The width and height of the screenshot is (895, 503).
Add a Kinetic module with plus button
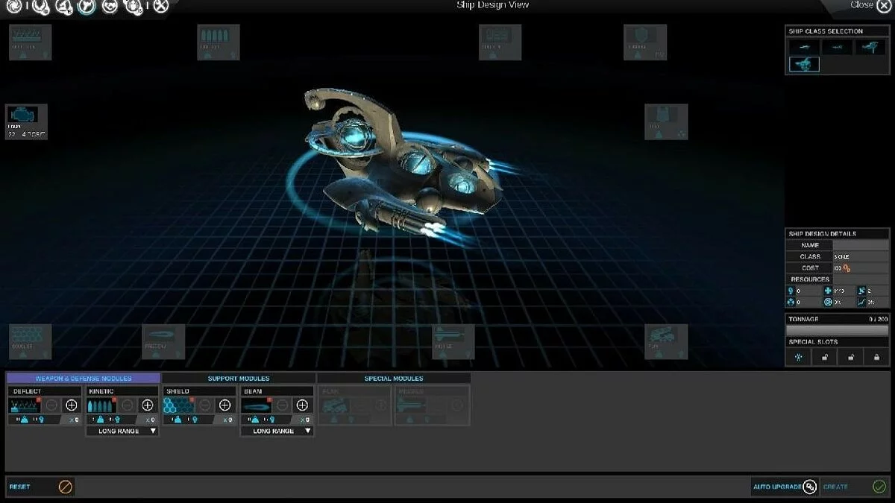click(148, 405)
